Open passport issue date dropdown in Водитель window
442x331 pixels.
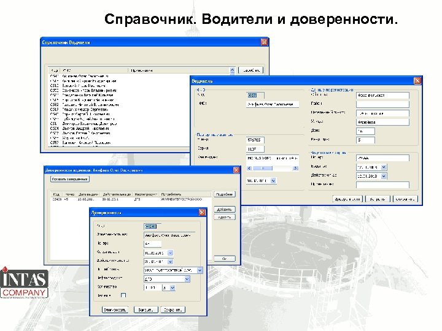273,181
